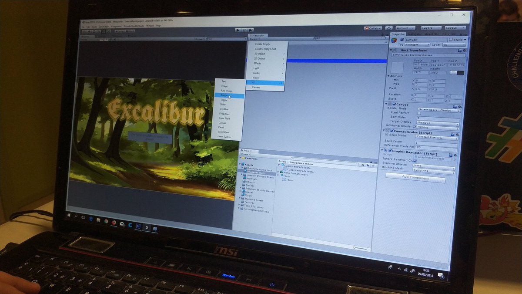Open the Render Mode dropdown
Viewport: 522px width, 294px height.
439,110
